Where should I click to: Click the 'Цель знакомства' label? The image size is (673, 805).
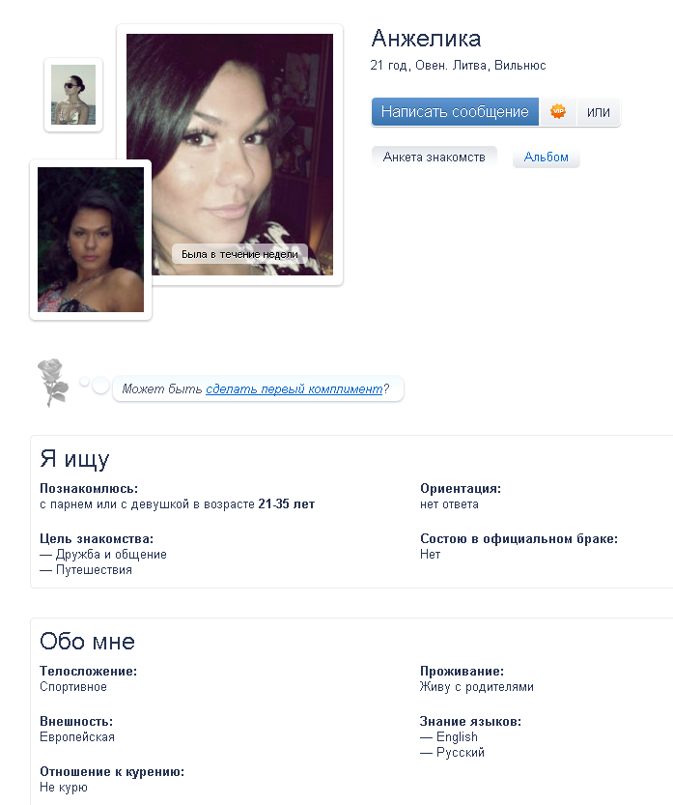(x=97, y=538)
